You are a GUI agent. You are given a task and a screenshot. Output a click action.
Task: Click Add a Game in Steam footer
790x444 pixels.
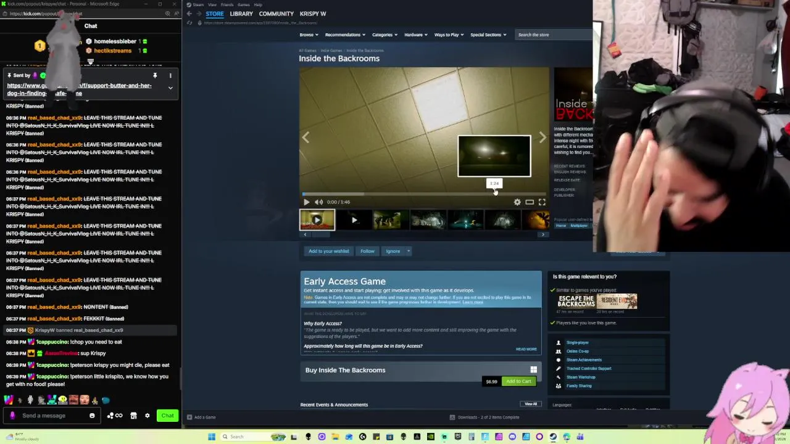pyautogui.click(x=202, y=417)
